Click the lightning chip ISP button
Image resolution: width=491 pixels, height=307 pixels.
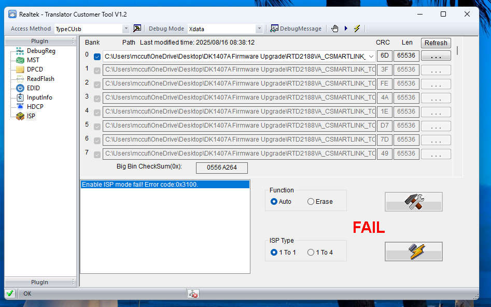point(413,251)
